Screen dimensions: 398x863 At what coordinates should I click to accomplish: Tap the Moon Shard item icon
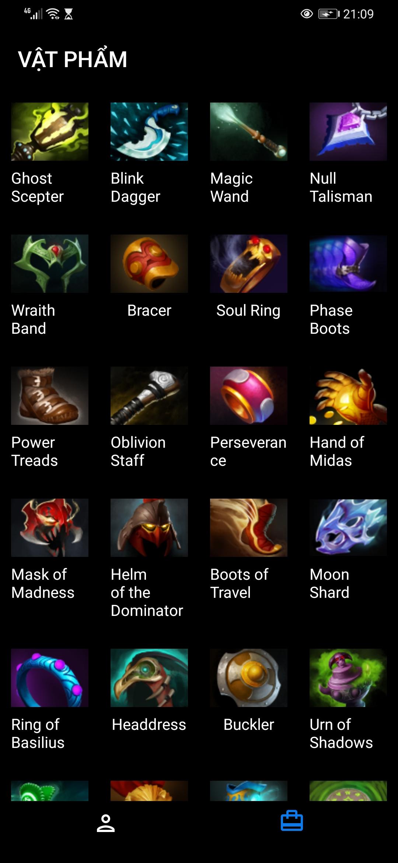tap(348, 528)
